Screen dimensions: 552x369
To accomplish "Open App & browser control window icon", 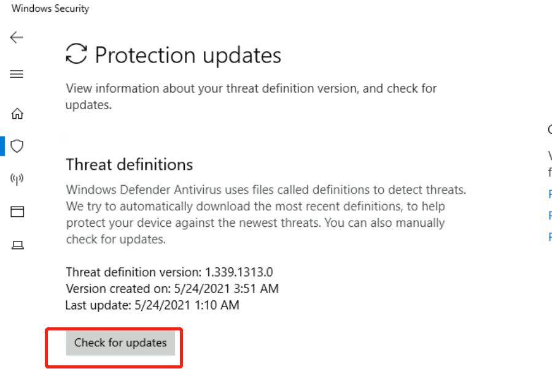I will pos(17,212).
